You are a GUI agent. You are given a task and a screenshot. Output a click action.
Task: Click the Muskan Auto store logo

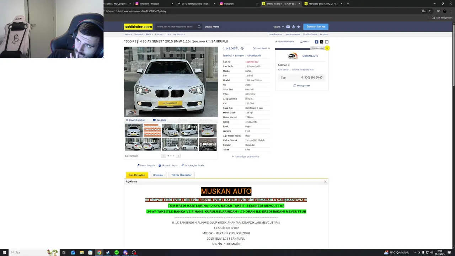[293, 56]
